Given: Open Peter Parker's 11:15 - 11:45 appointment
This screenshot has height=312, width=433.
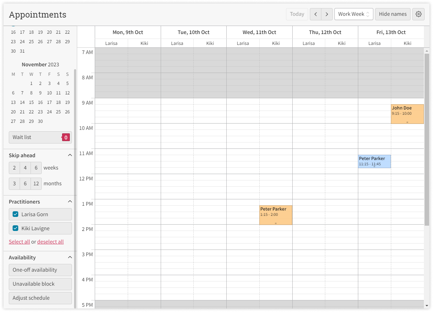Looking at the screenshot, I should pyautogui.click(x=374, y=161).
